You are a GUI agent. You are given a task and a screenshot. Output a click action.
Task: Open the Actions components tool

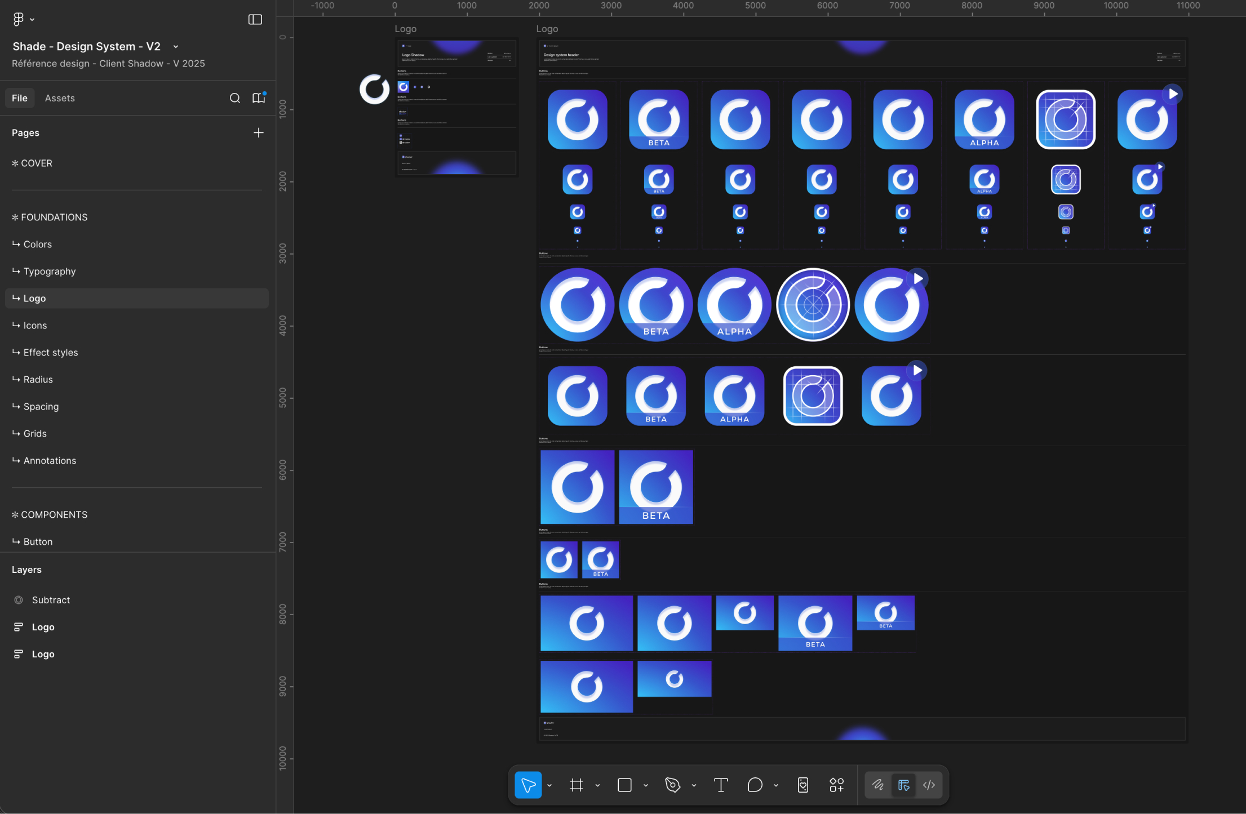tap(836, 785)
